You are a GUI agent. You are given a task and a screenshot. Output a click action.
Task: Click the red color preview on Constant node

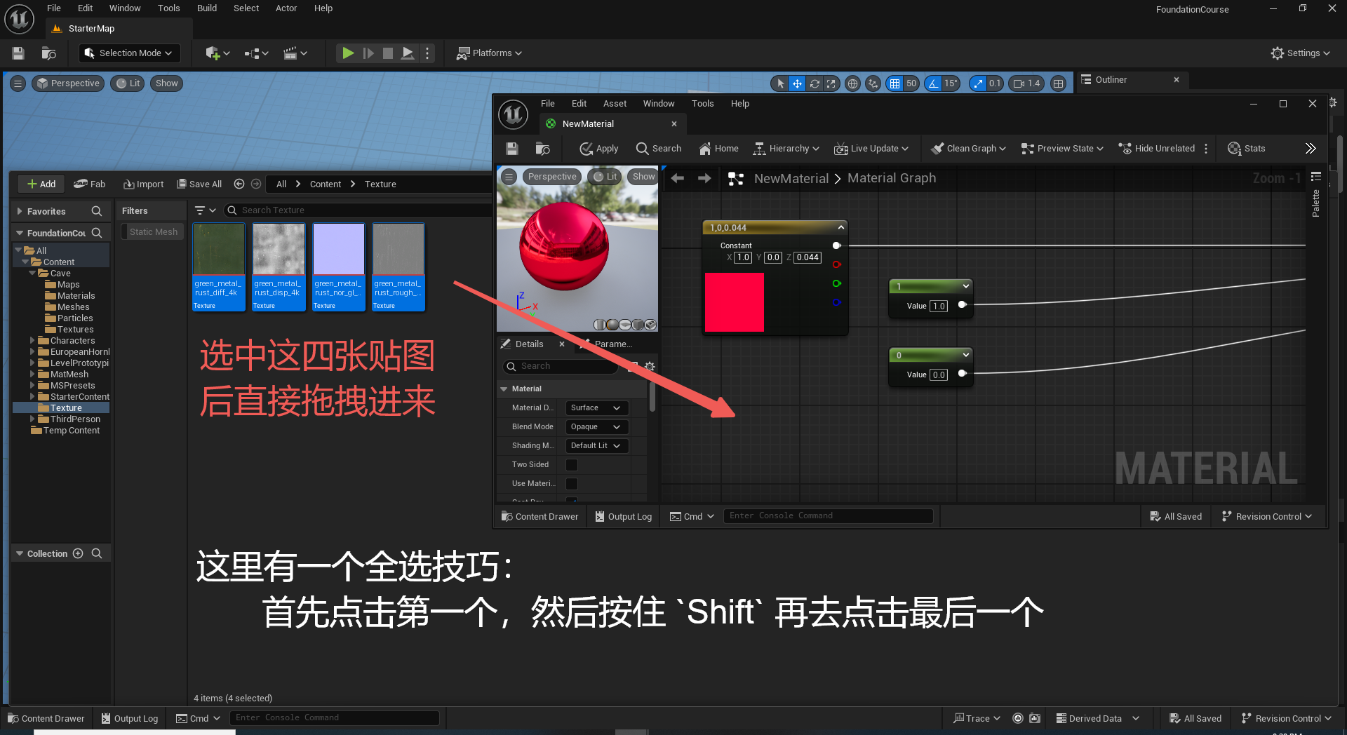[x=735, y=302]
